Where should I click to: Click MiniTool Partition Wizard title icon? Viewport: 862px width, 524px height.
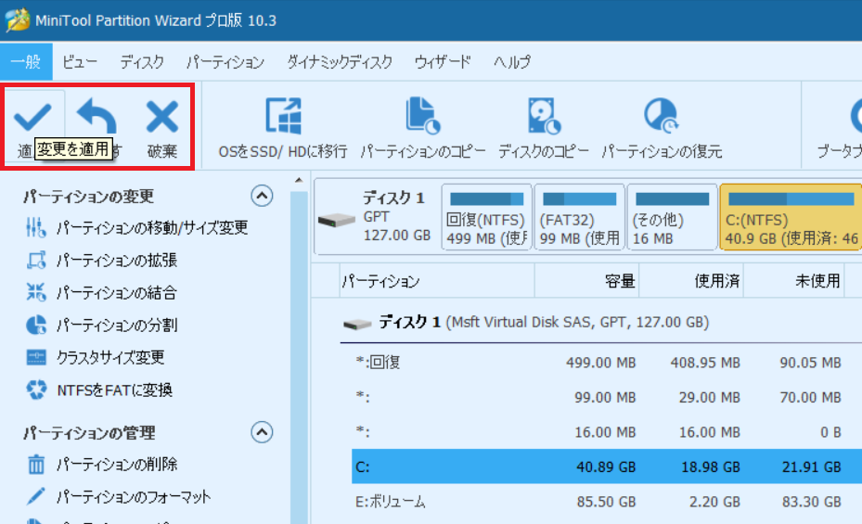point(17,19)
